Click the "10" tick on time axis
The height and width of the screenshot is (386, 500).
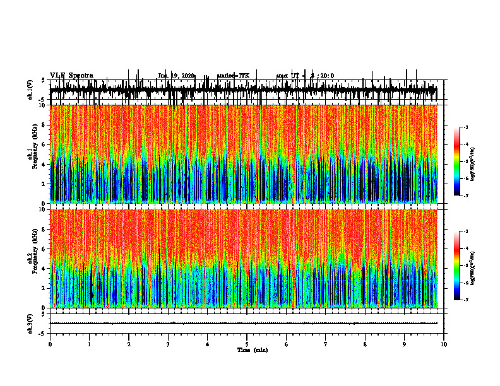(x=444, y=344)
